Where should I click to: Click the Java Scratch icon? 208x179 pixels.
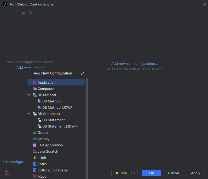[x=35, y=151]
